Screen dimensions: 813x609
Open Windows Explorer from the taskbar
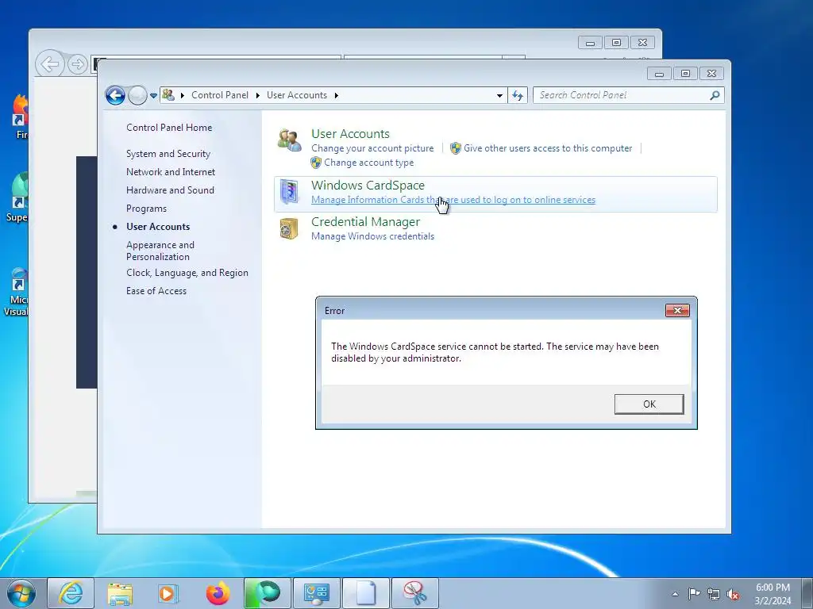(120, 593)
